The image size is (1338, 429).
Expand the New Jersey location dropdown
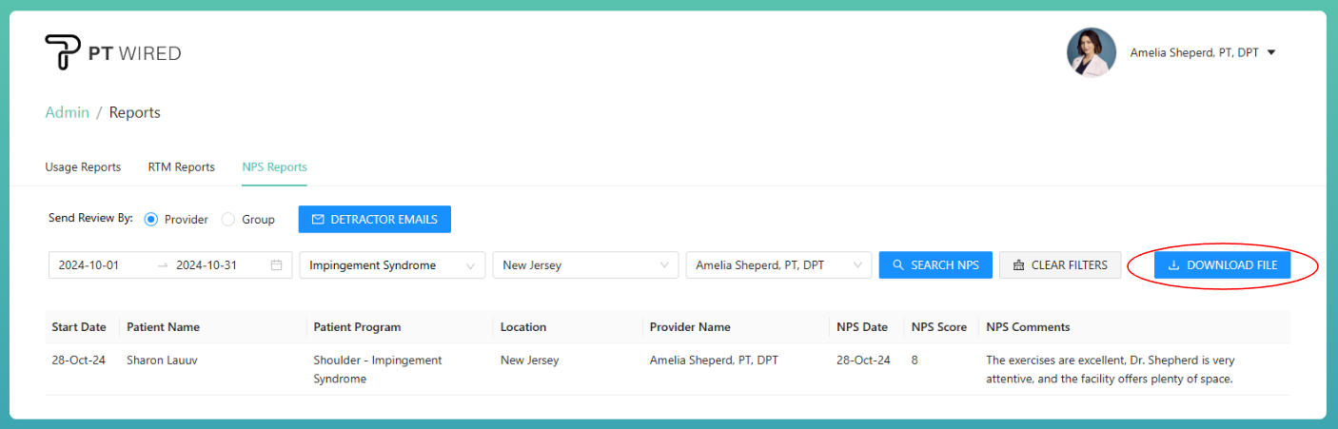585,265
